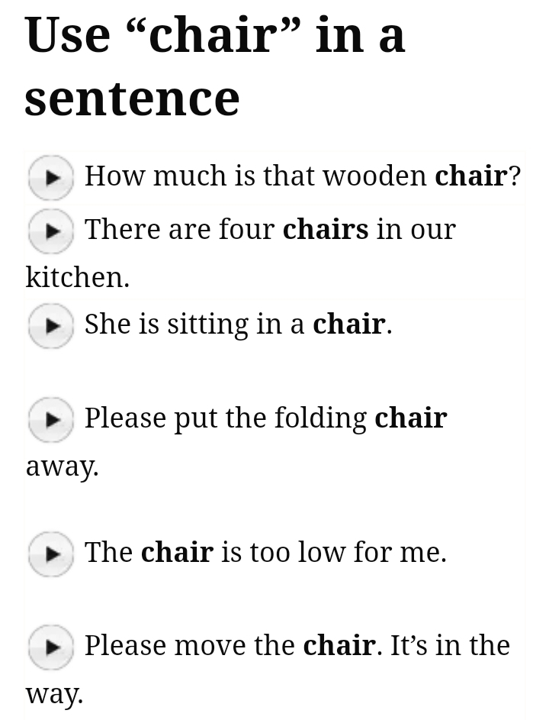549x720 pixels.
Task: Play audio for "How much is that wooden chair?"
Action: pyautogui.click(x=50, y=177)
